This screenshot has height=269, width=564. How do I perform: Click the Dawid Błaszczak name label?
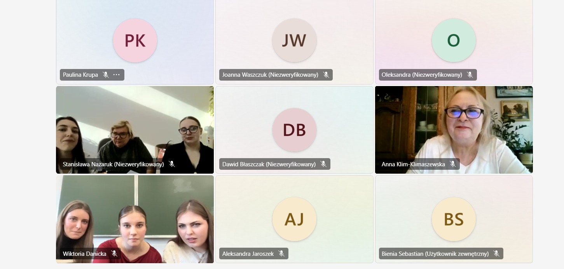pos(269,164)
